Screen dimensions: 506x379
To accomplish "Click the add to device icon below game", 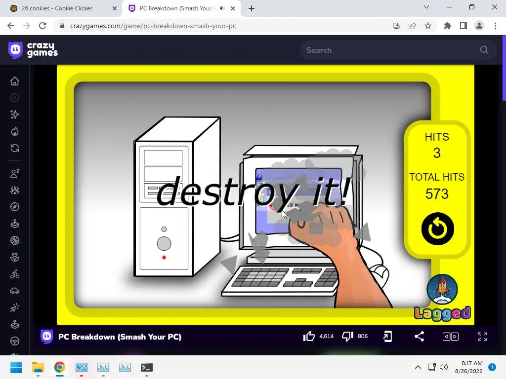I will (x=387, y=337).
